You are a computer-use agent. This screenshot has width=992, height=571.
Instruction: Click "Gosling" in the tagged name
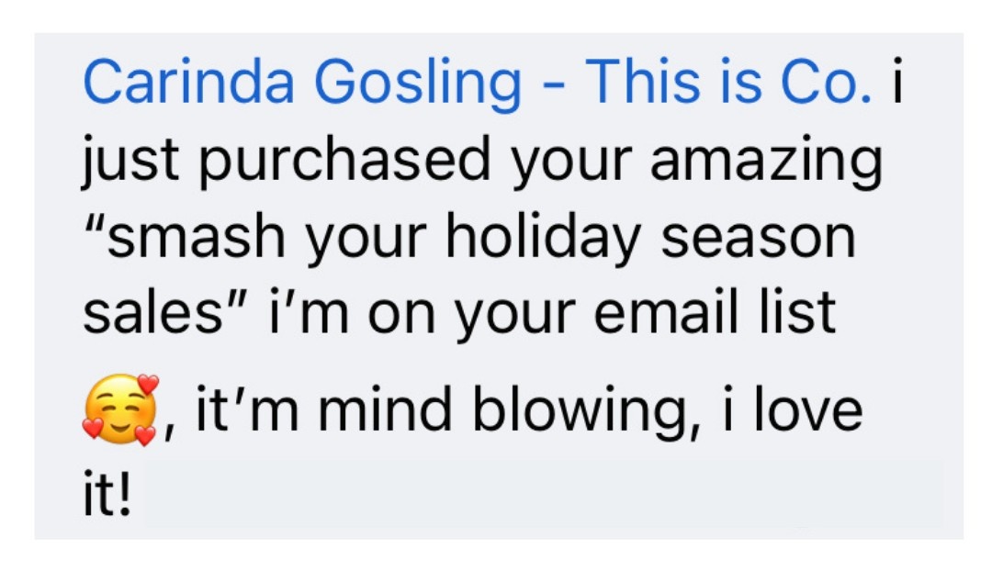418,84
